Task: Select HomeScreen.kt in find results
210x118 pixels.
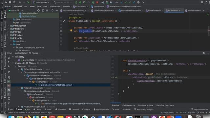Action: point(37,94)
